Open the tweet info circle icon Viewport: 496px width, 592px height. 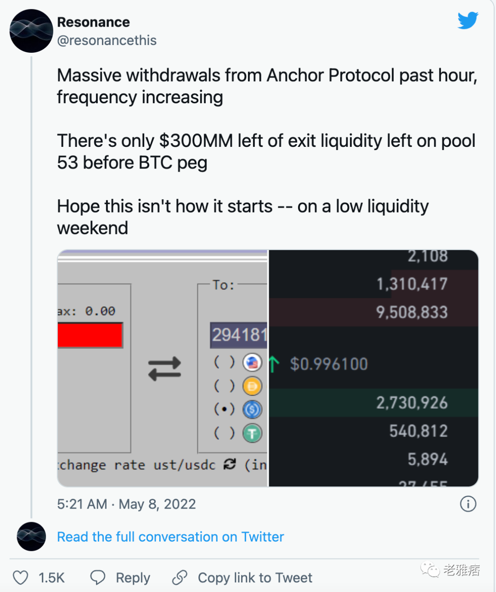(468, 504)
